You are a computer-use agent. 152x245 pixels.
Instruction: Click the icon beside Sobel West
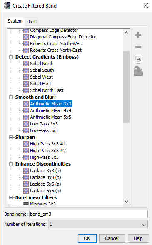click(x=26, y=77)
